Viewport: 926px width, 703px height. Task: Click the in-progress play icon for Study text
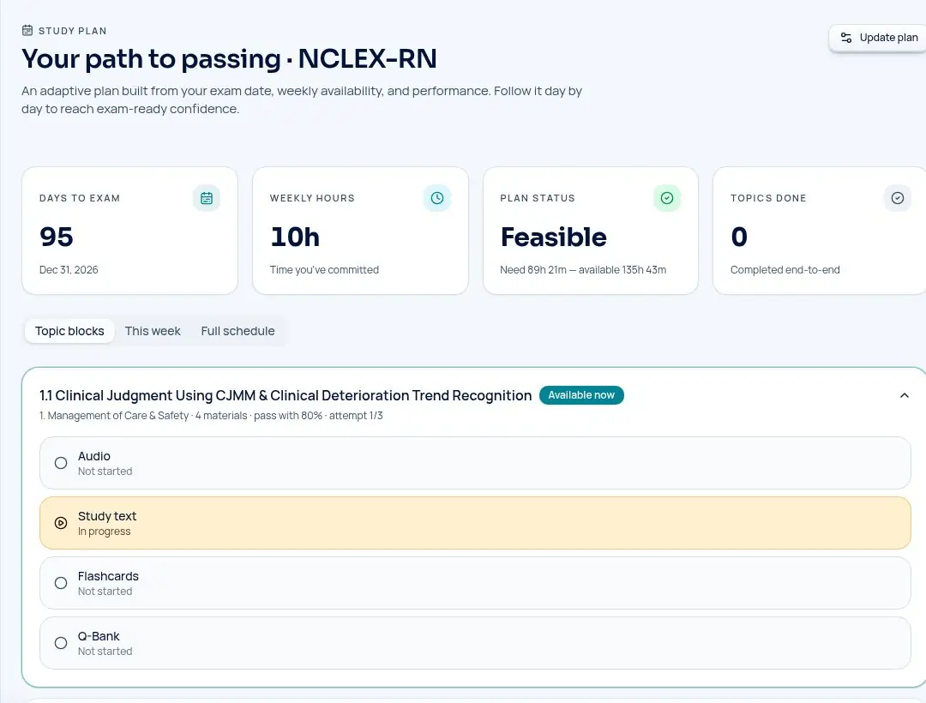(x=61, y=523)
